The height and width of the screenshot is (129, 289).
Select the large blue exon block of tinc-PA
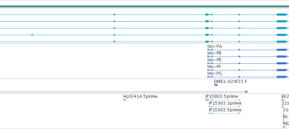pos(282,50)
